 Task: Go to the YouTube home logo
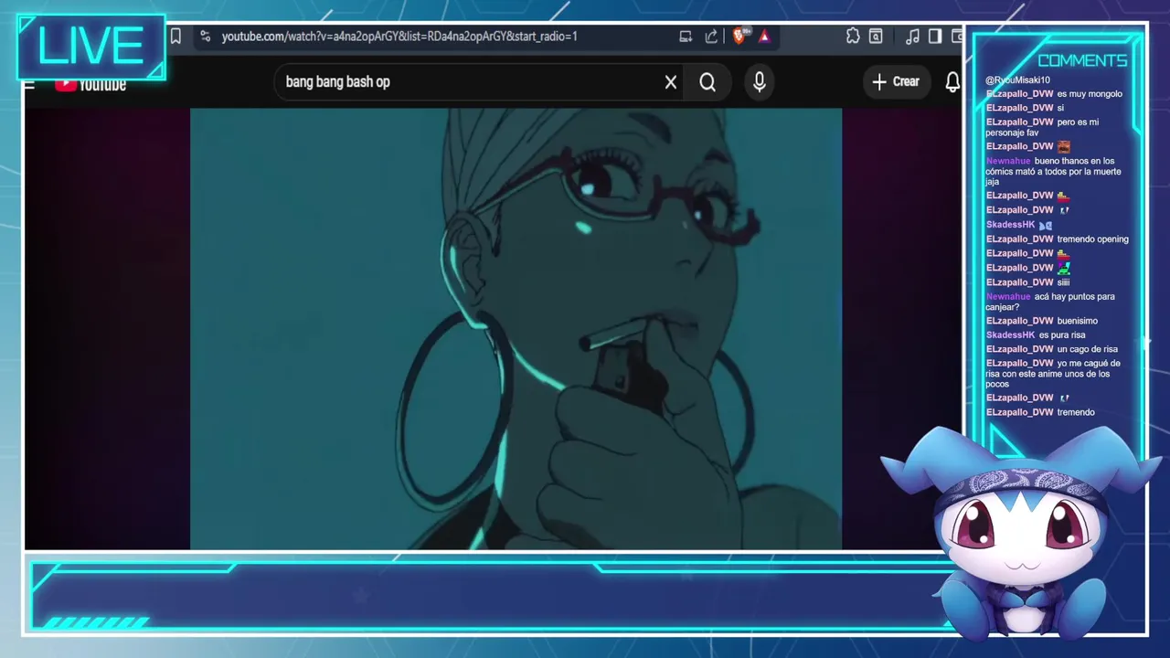(90, 84)
